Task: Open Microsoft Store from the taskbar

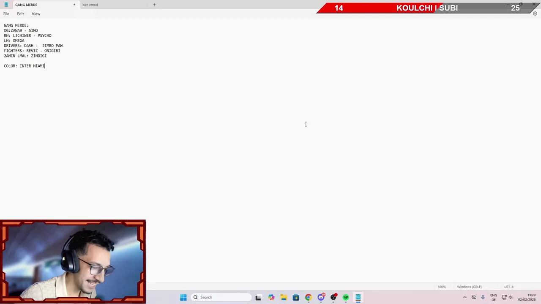Action: coord(296,297)
